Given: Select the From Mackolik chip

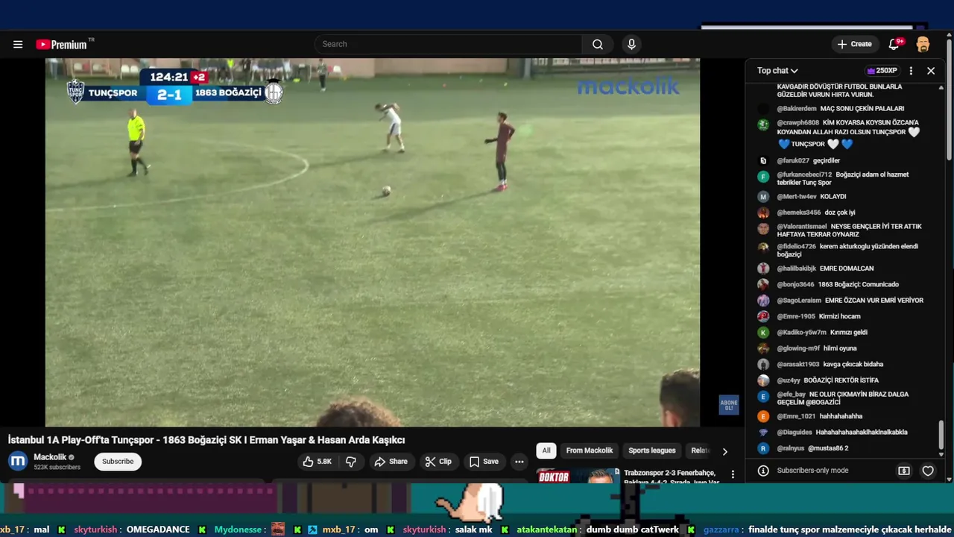Looking at the screenshot, I should coord(590,450).
